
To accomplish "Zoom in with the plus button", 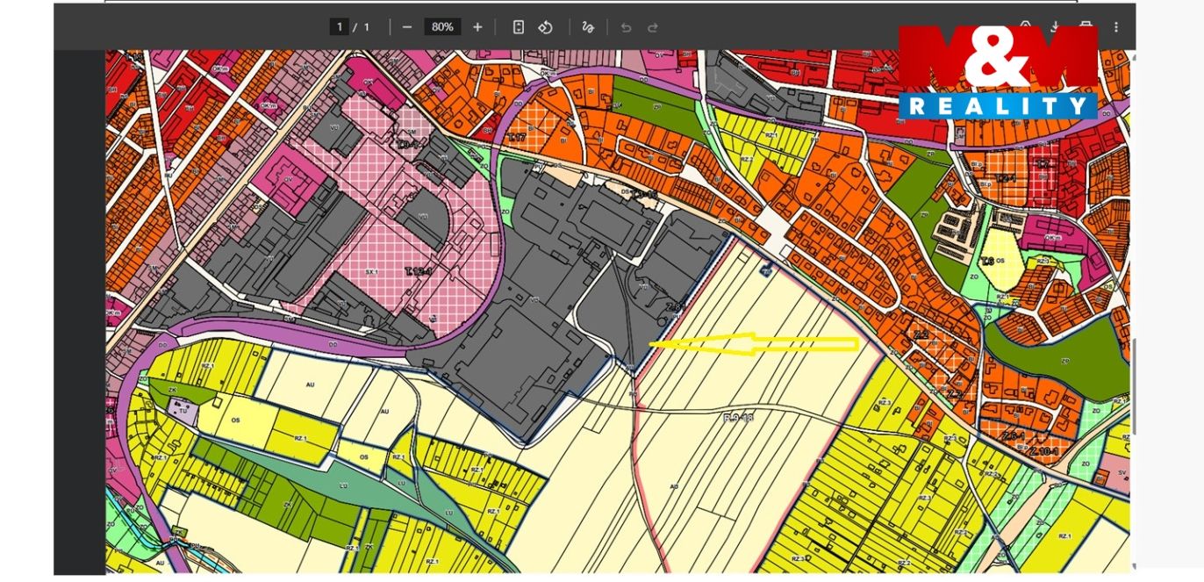I will [477, 27].
